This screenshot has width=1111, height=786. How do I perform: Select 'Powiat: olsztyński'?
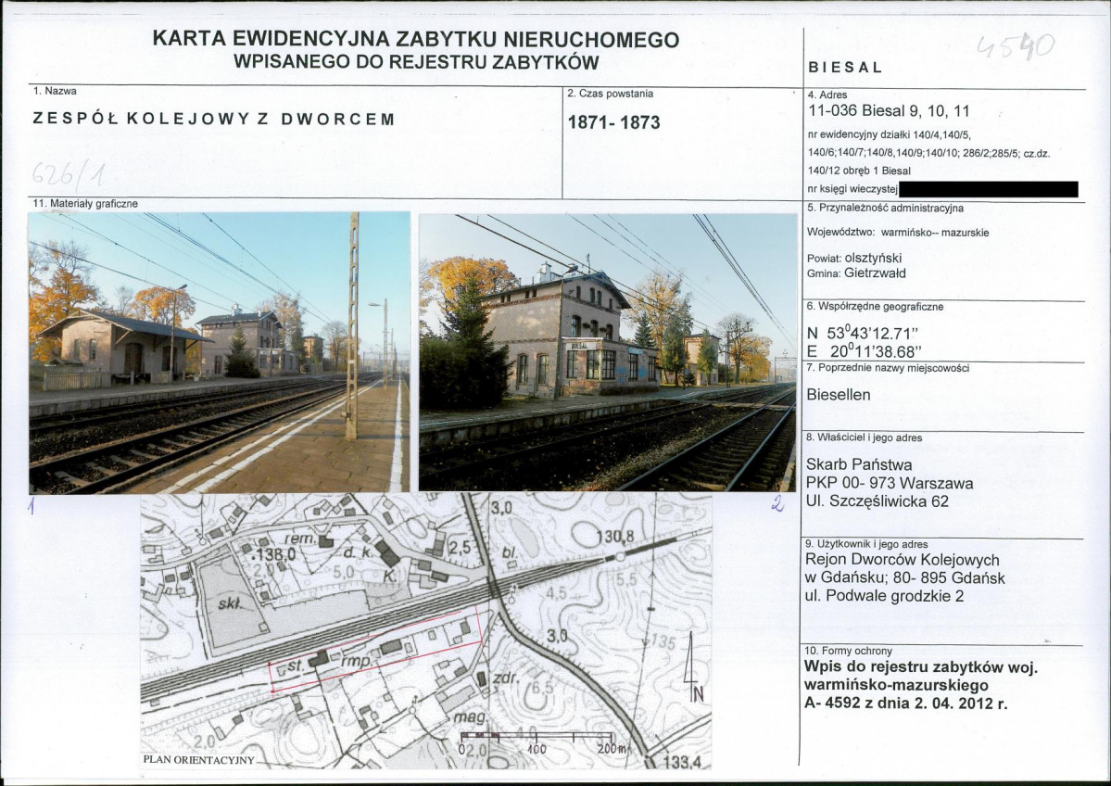(853, 259)
